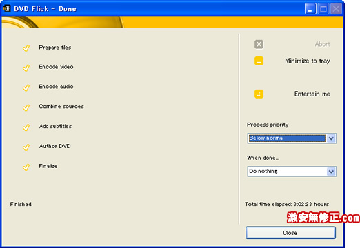Click the Minimize to tray label
This screenshot has height=248, width=360.
[308, 61]
